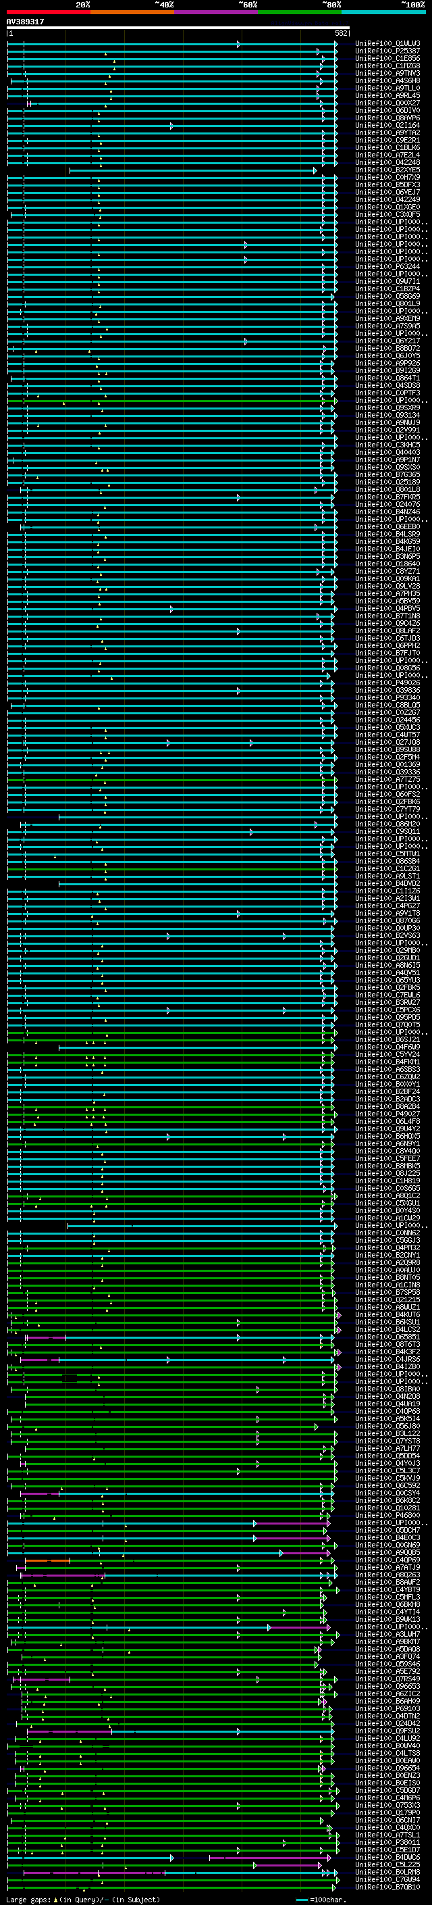Image resolution: width=432 pixels, height=1905 pixels.
Task: Click the green ~80% identity legend bar
Action: 300,12
